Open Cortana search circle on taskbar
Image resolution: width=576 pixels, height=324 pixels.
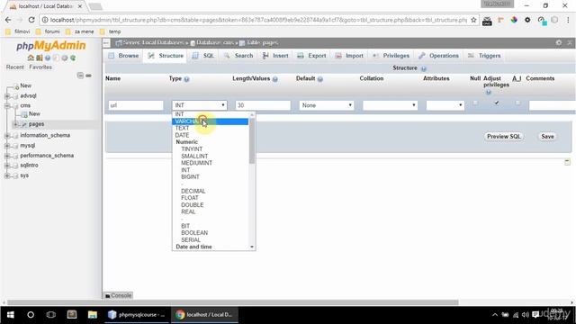pos(31,315)
